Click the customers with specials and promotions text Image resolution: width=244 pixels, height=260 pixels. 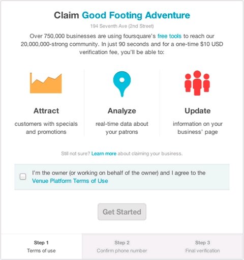(46, 128)
